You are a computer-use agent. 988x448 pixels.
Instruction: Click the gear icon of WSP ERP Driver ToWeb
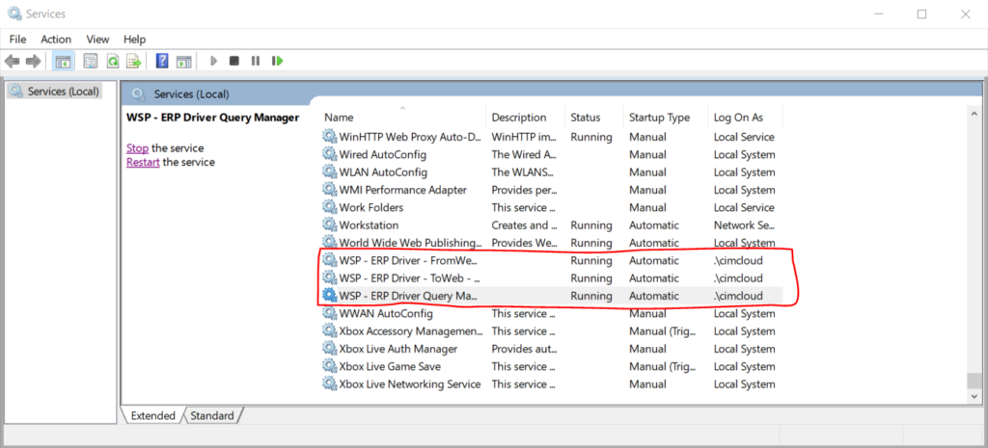[330, 277]
